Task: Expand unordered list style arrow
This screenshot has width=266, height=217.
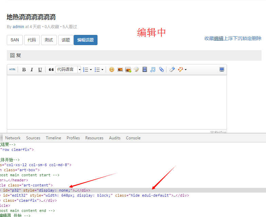Action: (102, 70)
